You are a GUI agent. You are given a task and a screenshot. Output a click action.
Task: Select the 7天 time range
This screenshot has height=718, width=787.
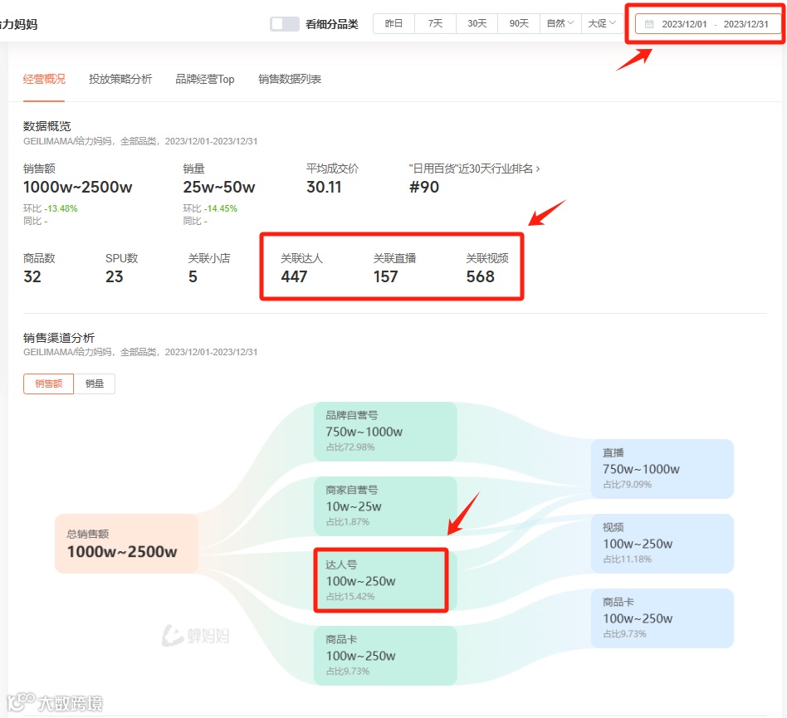(436, 23)
